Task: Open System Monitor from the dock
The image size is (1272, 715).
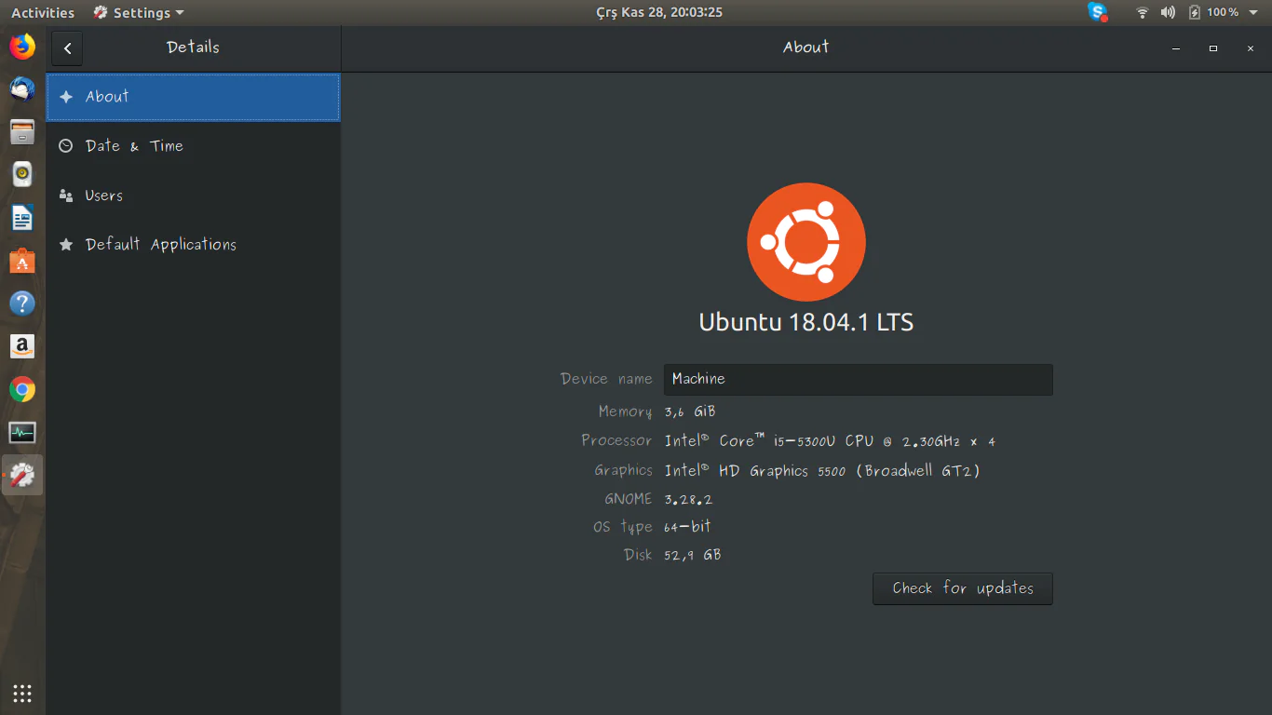Action: 22,432
